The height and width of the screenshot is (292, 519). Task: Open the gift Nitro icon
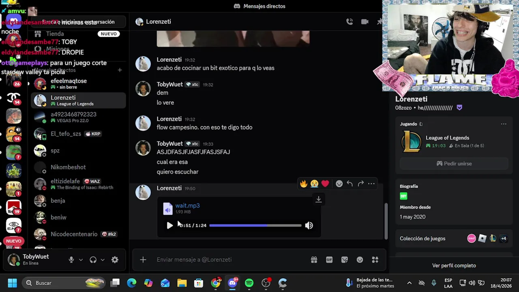(314, 260)
